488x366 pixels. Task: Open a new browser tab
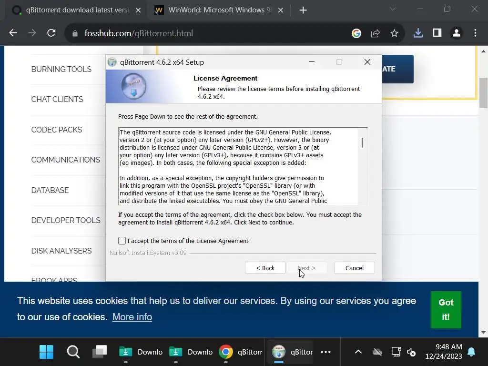tap(303, 10)
